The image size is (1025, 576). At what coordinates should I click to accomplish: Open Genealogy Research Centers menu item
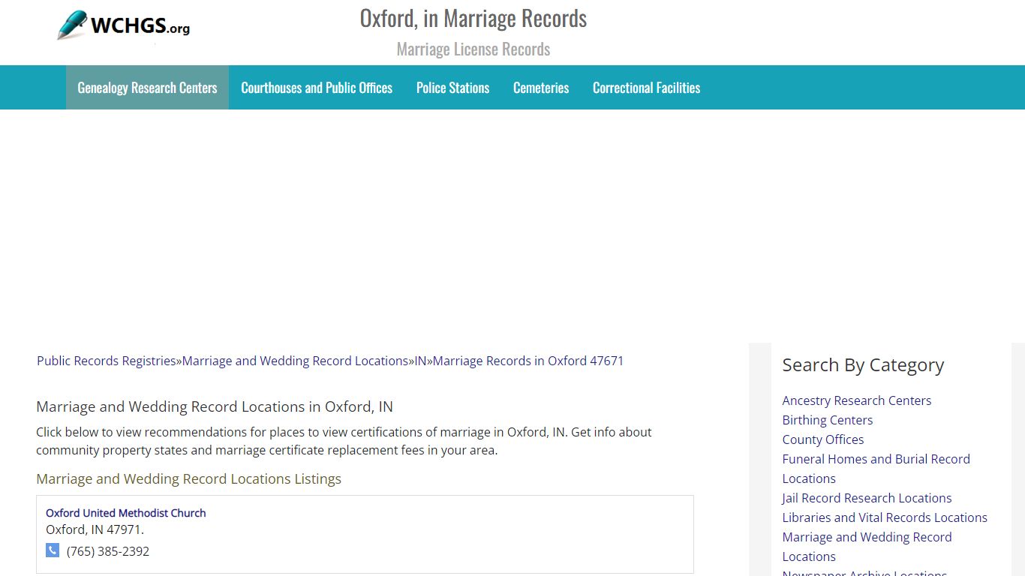tap(147, 88)
